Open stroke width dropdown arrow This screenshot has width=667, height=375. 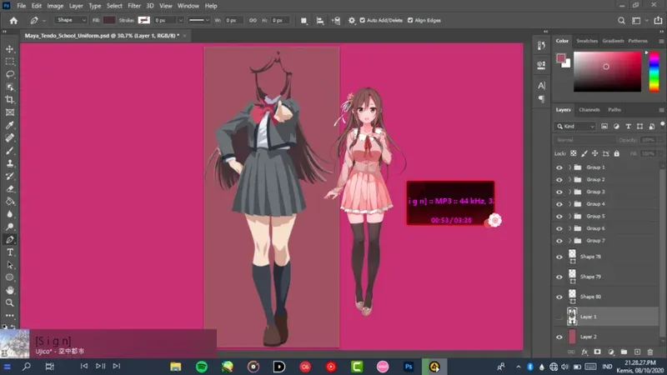180,20
